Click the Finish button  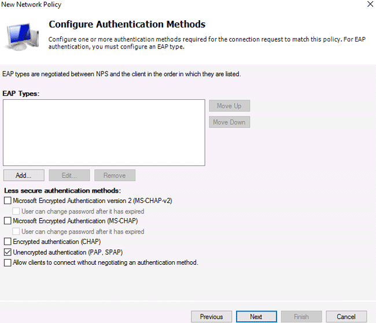pyautogui.click(x=301, y=317)
